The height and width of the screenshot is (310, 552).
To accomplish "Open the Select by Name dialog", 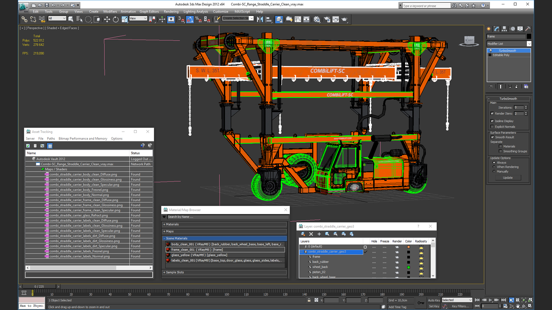I will (x=79, y=19).
